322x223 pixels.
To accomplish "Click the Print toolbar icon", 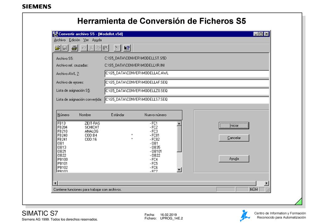I will [x=74, y=48].
